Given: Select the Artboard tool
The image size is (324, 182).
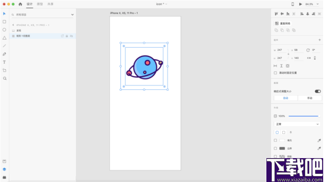Looking at the screenshot, I should tap(4, 70).
